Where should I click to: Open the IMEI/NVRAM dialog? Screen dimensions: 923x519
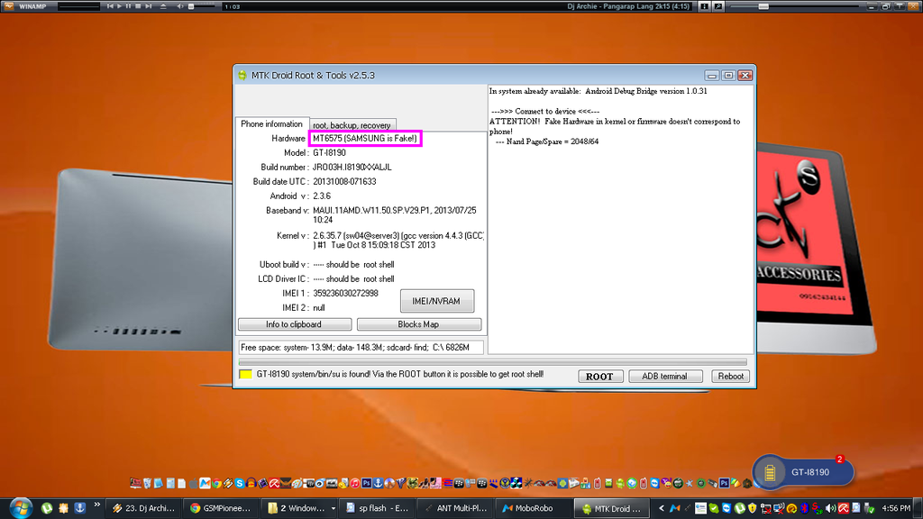pyautogui.click(x=436, y=301)
